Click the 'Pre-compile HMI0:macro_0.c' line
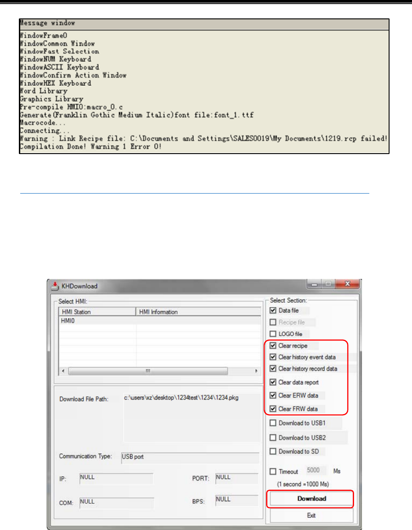This screenshot has width=412, height=530. pyautogui.click(x=71, y=107)
